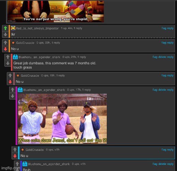Image resolution: width=177 pixels, height=171 pixels.
Task: Upvote the "Bruh" comment
Action: pos(17,164)
